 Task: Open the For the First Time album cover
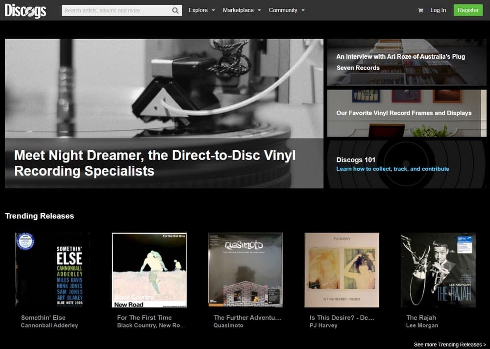149,270
